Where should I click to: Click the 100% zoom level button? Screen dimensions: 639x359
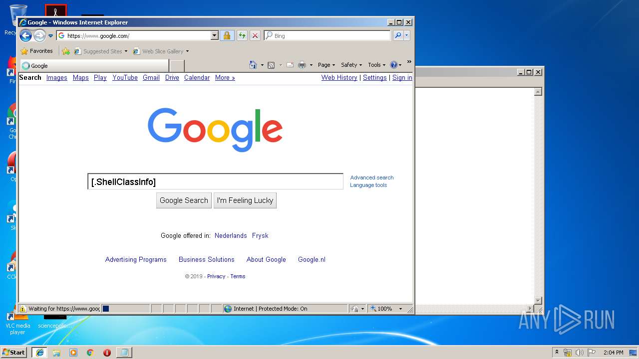(x=382, y=309)
